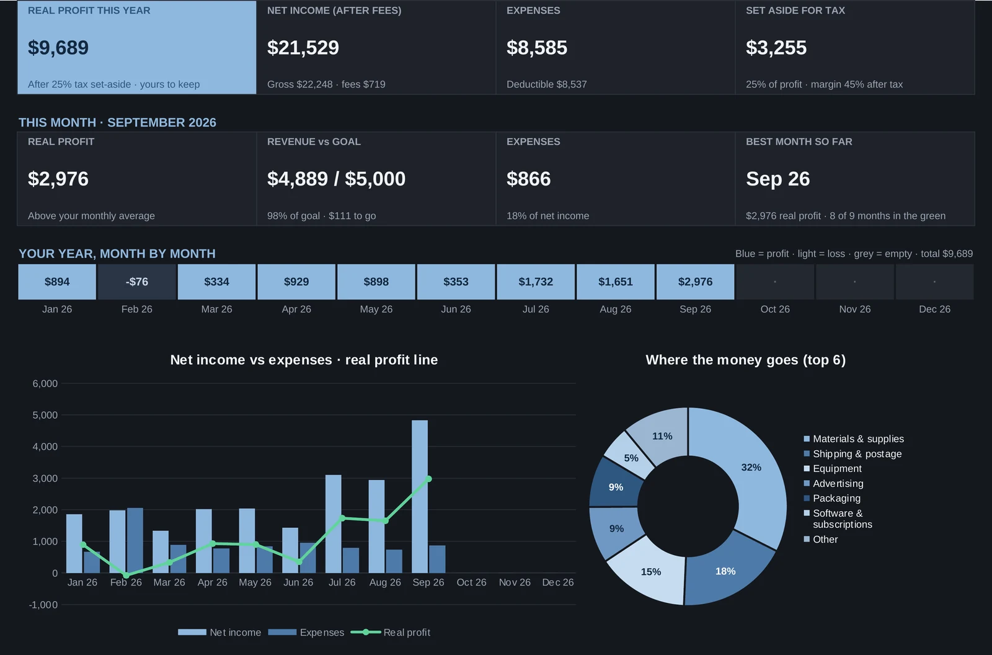Click the 18% donut slice
Viewport: 992px width, 655px height.
pyautogui.click(x=725, y=571)
